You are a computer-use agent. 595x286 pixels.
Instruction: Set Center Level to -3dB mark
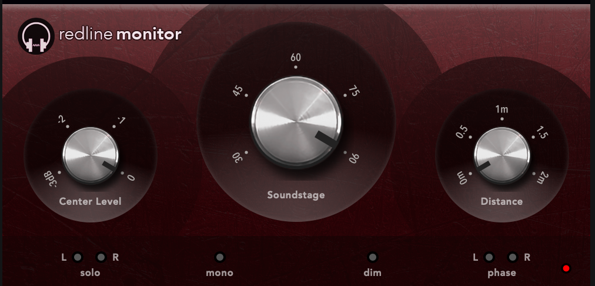click(51, 178)
